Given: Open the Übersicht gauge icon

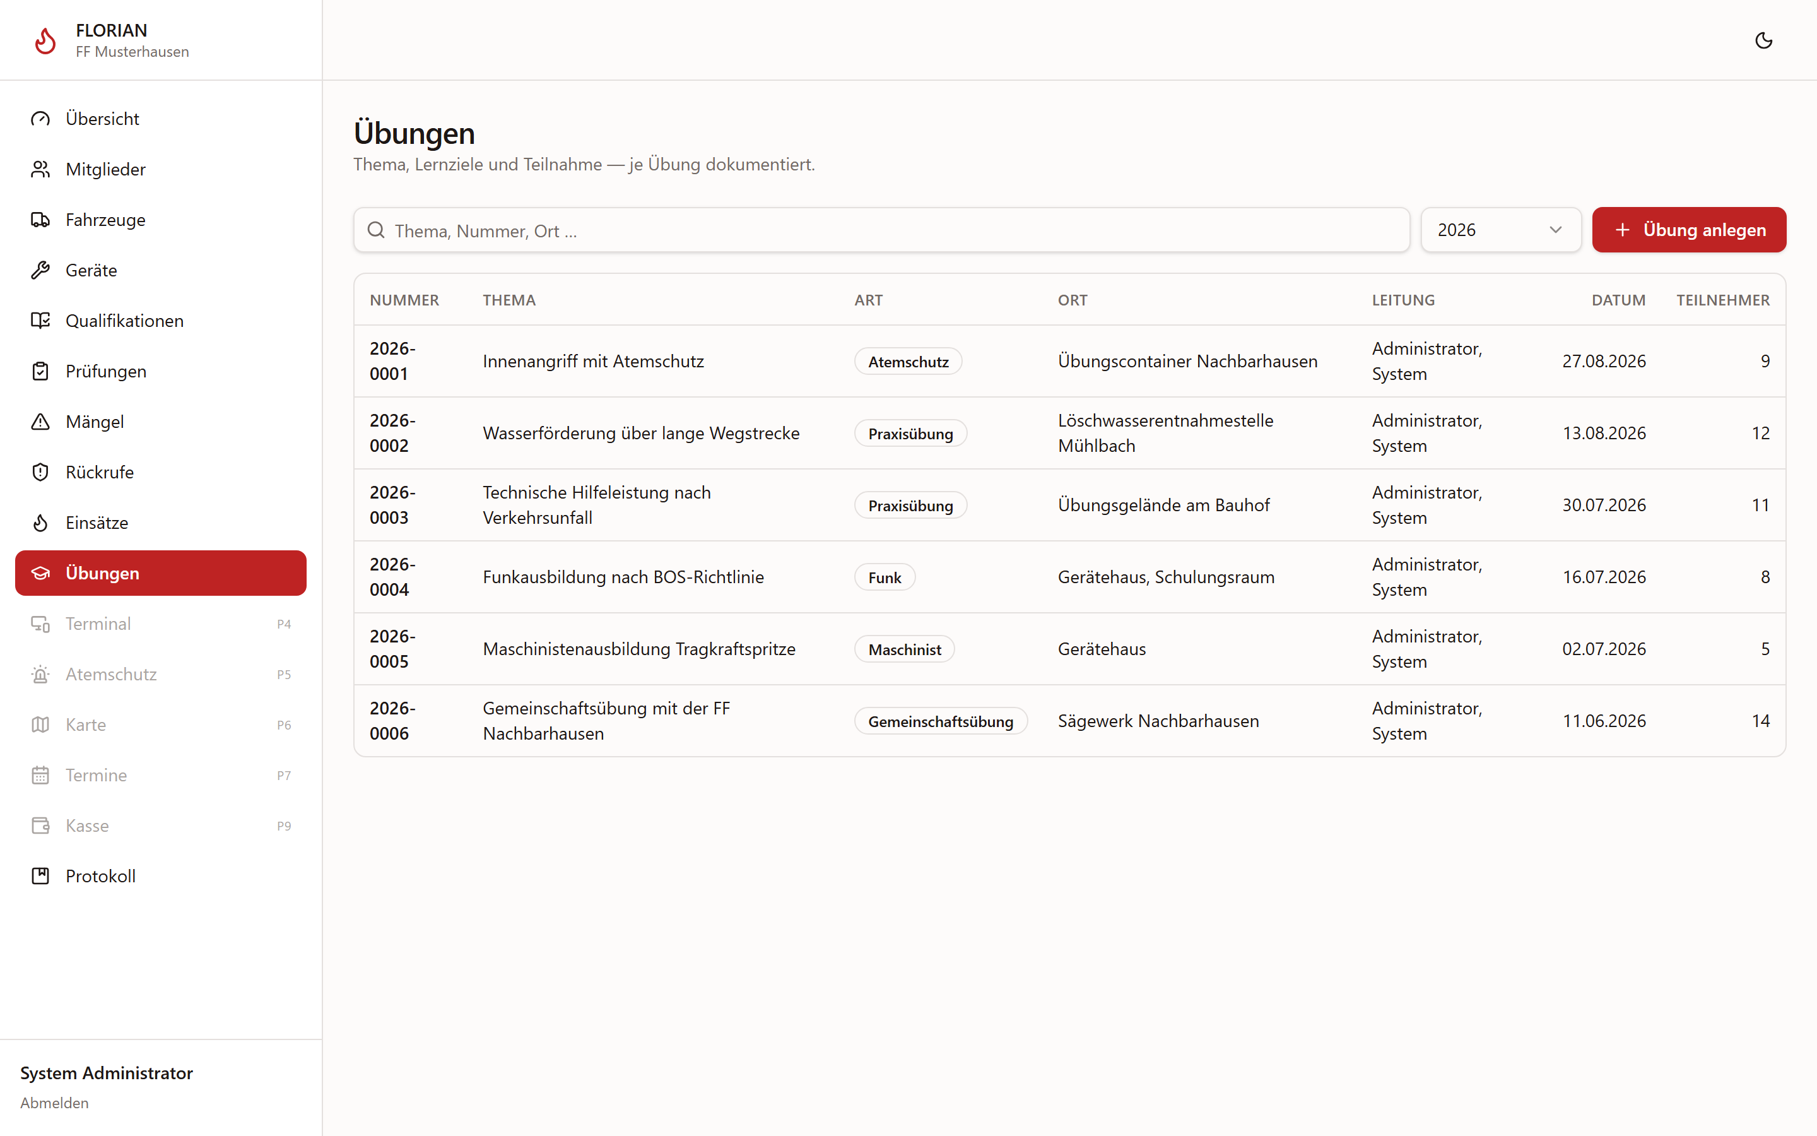Looking at the screenshot, I should click(x=40, y=119).
